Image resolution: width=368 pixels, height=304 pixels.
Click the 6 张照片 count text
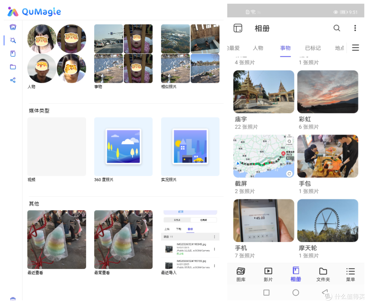[309, 127]
